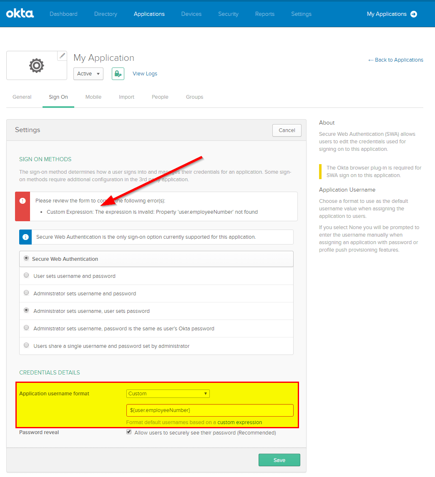Save the sign-on settings
The width and height of the screenshot is (435, 477).
pos(279,460)
